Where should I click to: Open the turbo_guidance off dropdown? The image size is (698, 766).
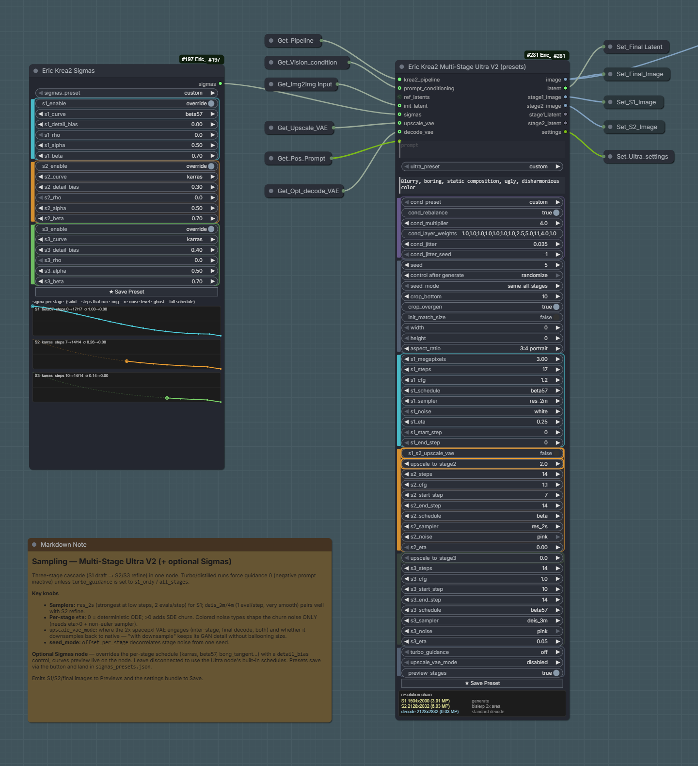point(482,652)
